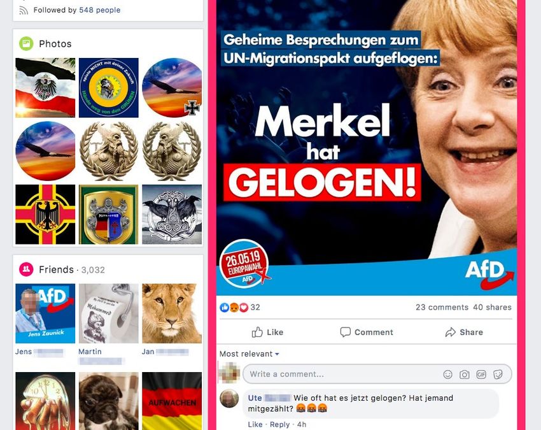Click the RSS follow icon
Screen dimensions: 541x430
(24, 10)
